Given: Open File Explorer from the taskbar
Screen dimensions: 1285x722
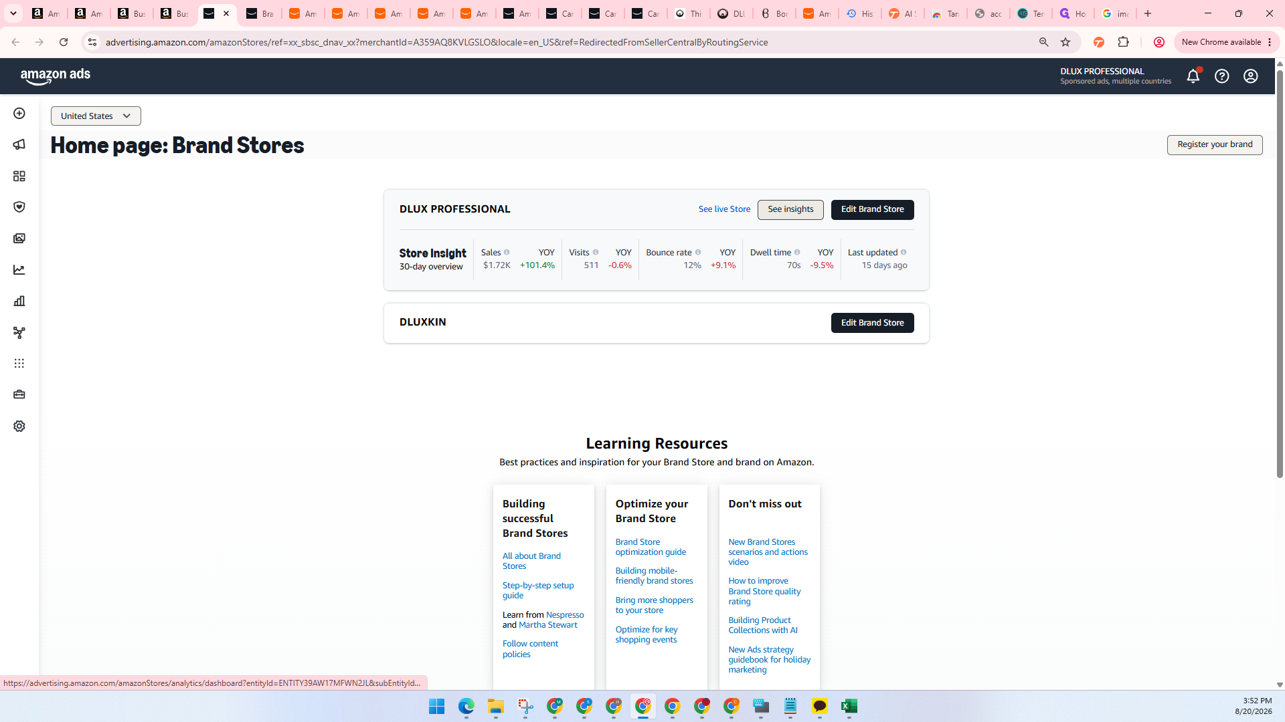Looking at the screenshot, I should click(496, 707).
